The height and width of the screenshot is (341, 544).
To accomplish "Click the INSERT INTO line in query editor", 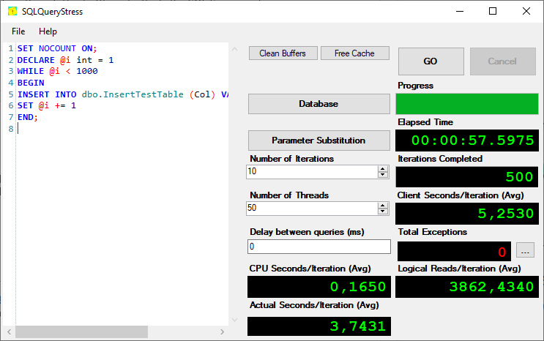I will [x=117, y=94].
